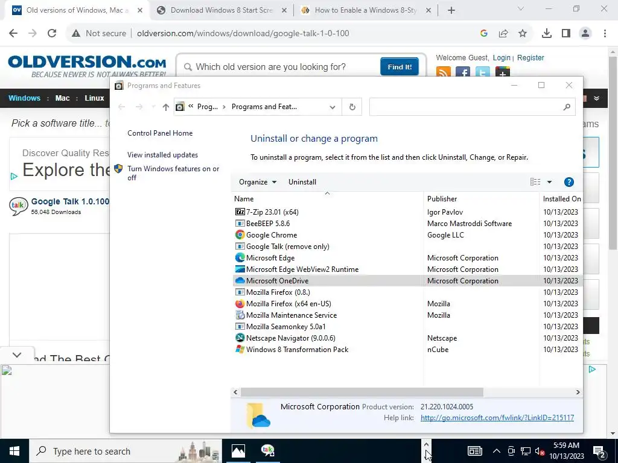Open the notification center icon
The height and width of the screenshot is (463, 618).
[x=599, y=451]
